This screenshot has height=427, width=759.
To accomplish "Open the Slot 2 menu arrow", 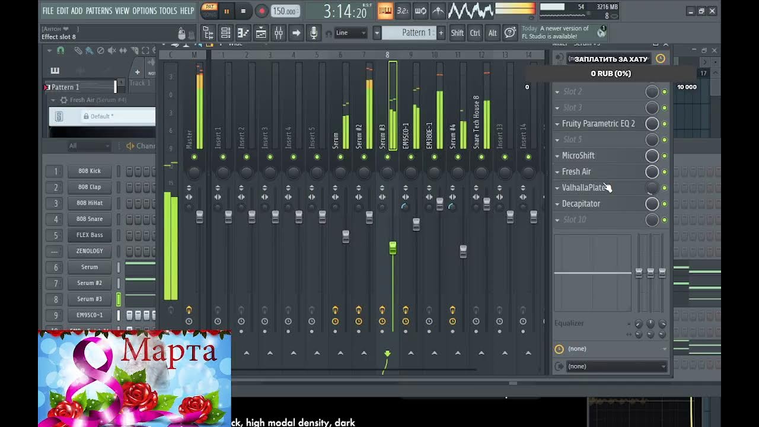I will point(557,92).
